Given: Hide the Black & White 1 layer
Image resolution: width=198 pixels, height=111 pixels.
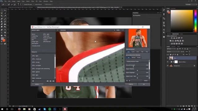Looking at the screenshot, I should coord(168,62).
